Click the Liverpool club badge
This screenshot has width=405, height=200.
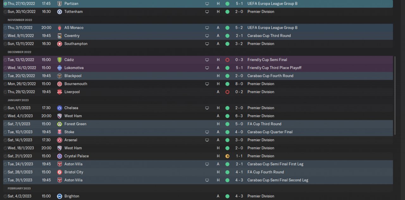59,92
